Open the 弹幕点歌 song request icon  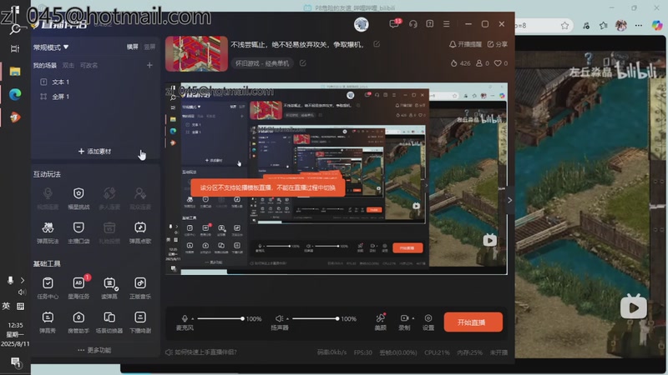point(140,232)
